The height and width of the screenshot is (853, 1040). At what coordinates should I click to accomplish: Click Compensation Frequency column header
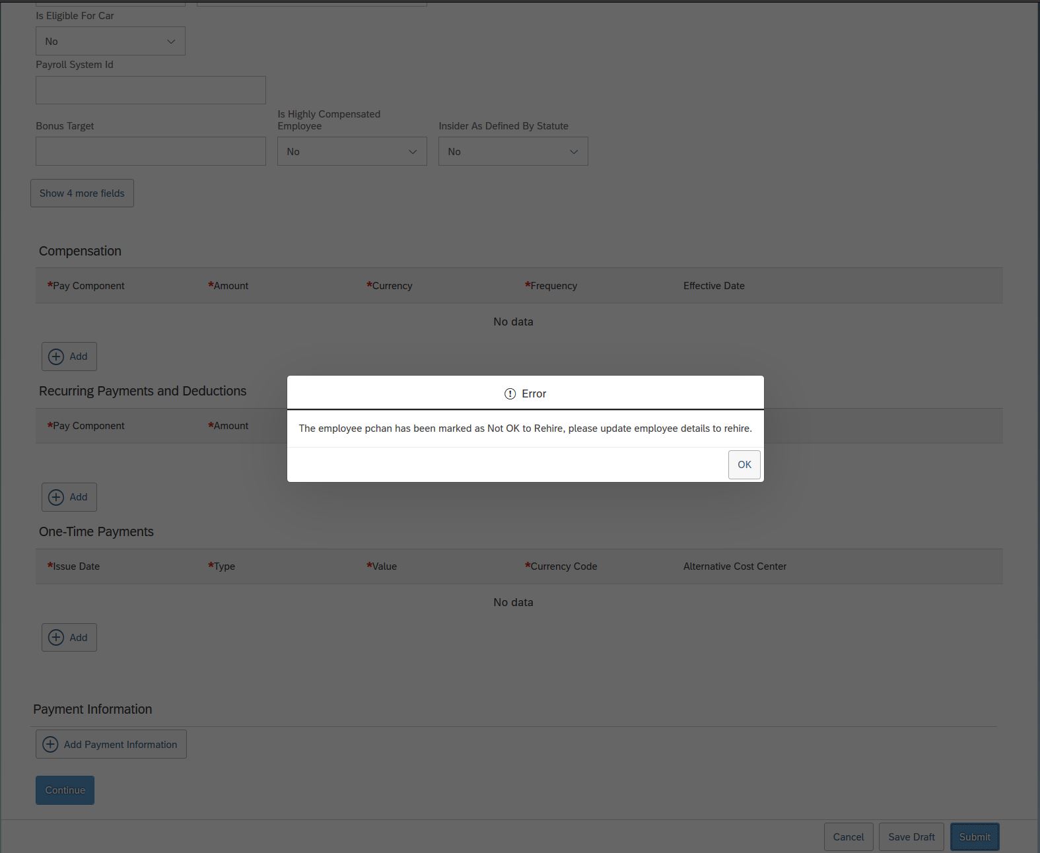(551, 286)
